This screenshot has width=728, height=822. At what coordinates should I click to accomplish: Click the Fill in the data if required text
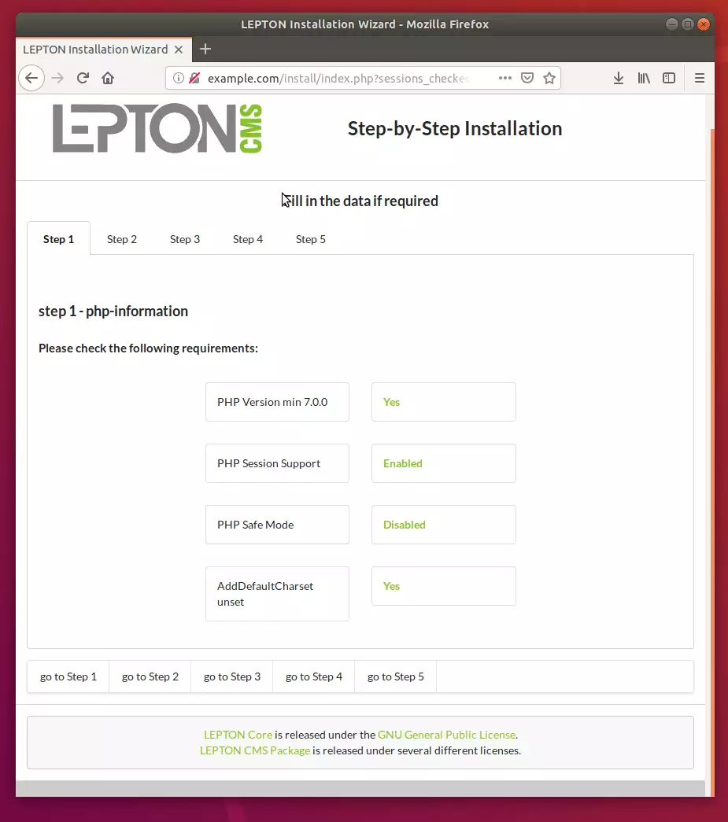pos(360,201)
